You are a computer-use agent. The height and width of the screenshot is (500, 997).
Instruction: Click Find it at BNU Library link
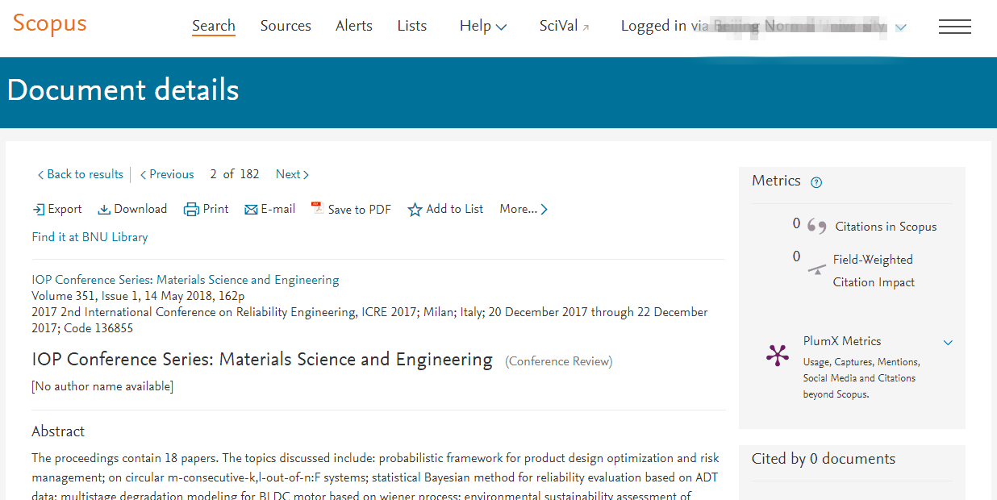[x=90, y=237]
